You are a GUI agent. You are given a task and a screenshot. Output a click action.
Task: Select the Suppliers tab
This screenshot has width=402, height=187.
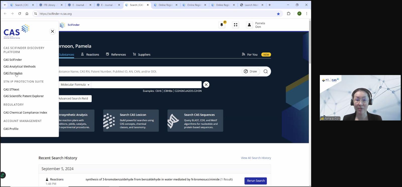coord(141,54)
